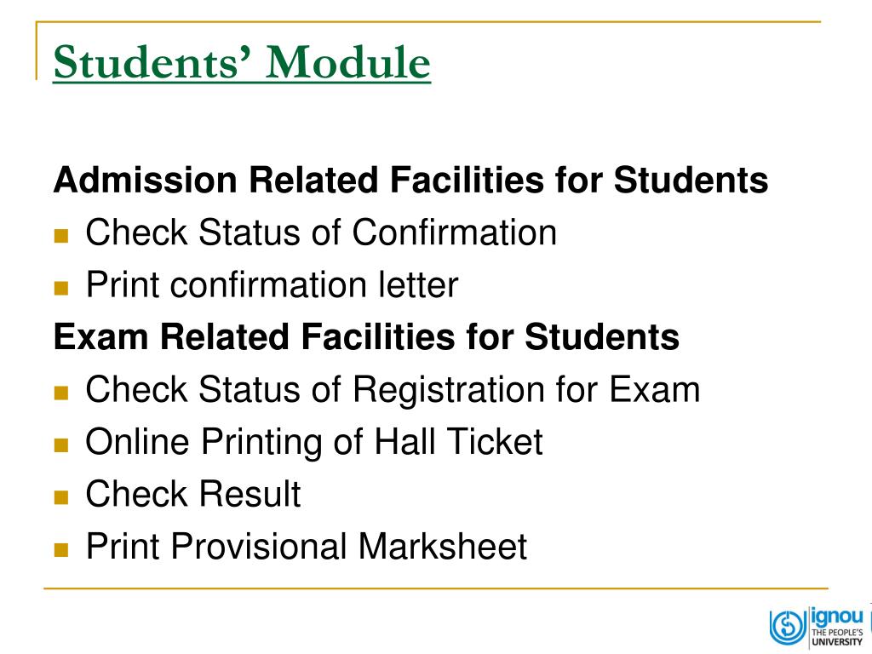Click the word Module in the title
This screenshot has width=872, height=654.
[x=348, y=61]
